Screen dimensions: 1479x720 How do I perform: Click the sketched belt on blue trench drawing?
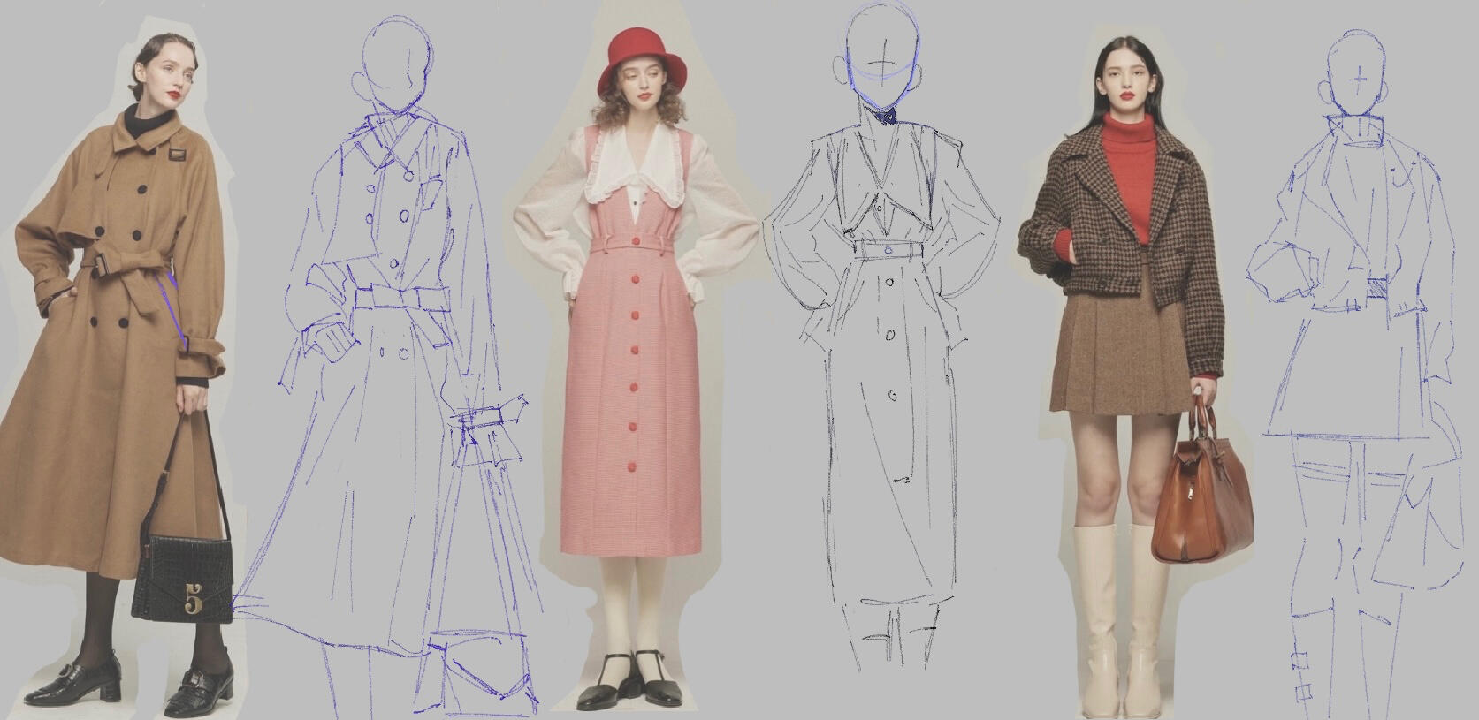tap(398, 299)
